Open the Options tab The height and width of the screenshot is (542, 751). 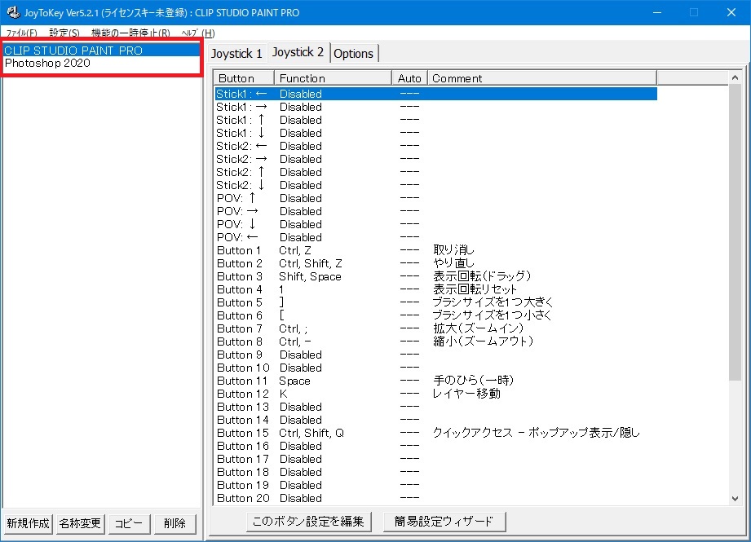354,53
